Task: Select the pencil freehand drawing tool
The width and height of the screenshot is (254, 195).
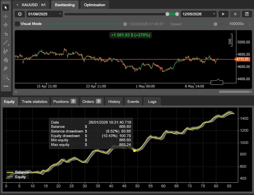Action: (6, 51)
